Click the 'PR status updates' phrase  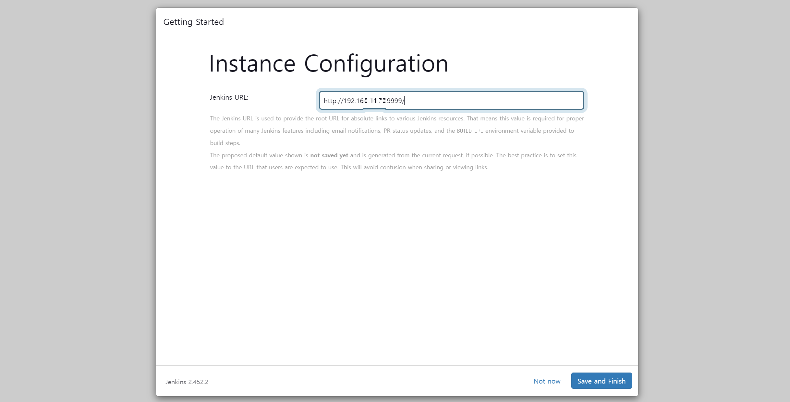pos(407,131)
